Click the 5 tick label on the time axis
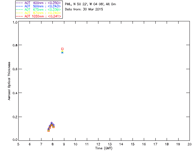This screenshot has height=156, width=195. (18, 144)
